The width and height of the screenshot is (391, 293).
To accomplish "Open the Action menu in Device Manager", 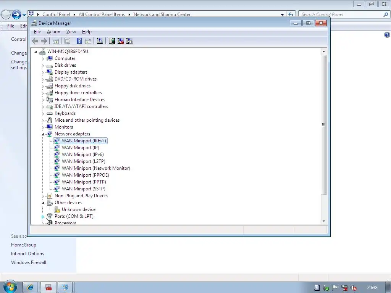I will point(53,32).
